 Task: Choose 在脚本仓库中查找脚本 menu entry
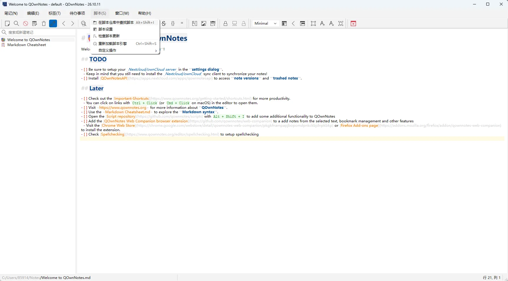125,23
